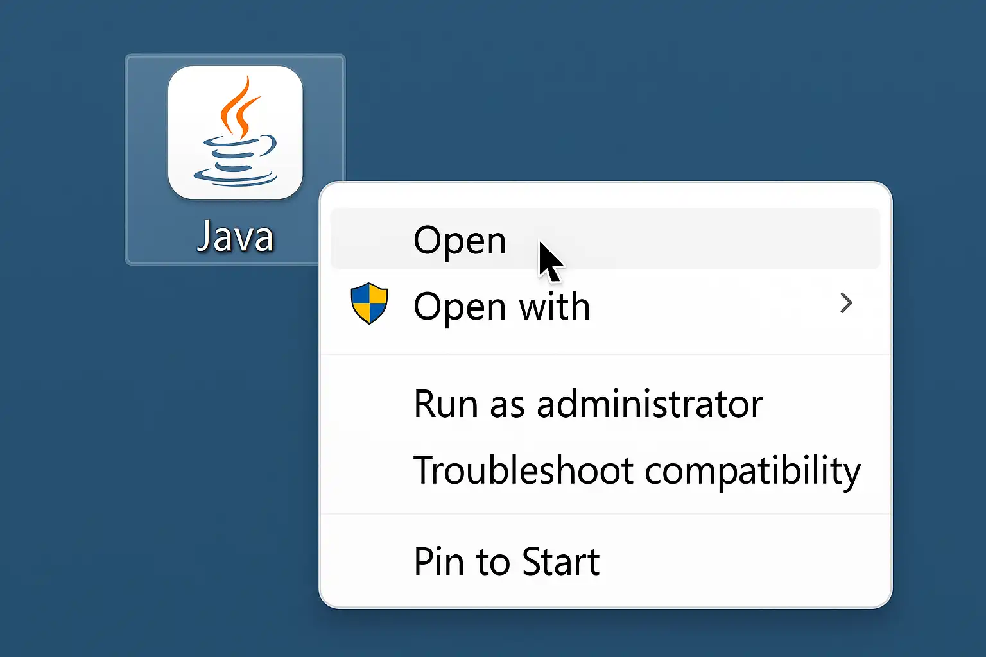The image size is (986, 657).
Task: Click the word administrator in menu
Action: click(650, 405)
